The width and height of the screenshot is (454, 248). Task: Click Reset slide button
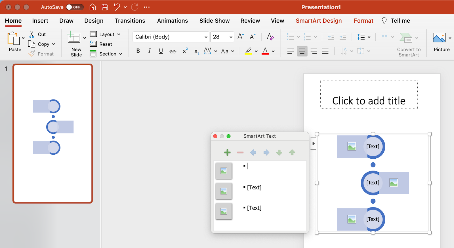pos(101,44)
